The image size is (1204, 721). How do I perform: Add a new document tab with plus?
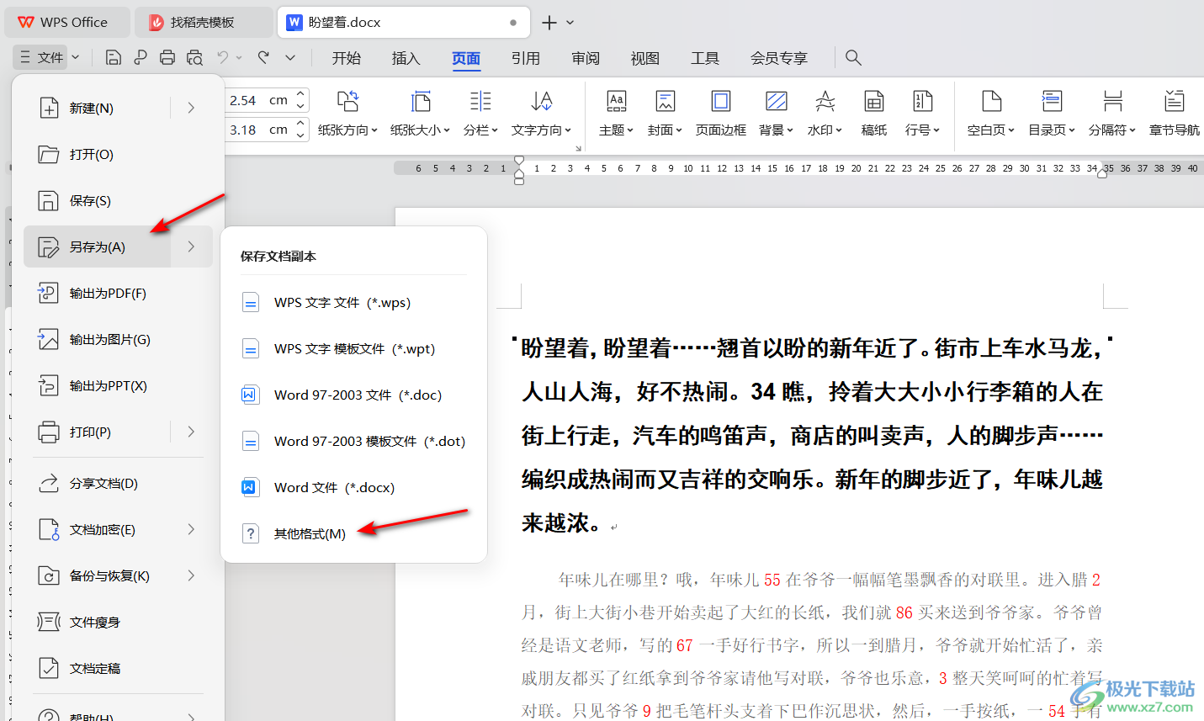(549, 22)
